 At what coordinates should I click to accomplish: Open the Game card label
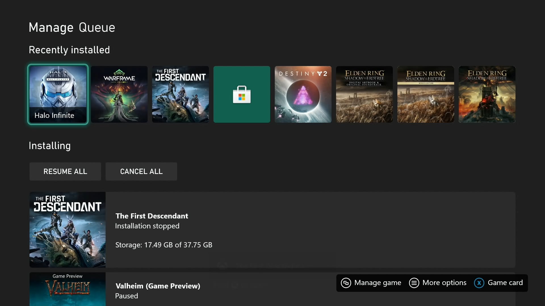(x=505, y=283)
